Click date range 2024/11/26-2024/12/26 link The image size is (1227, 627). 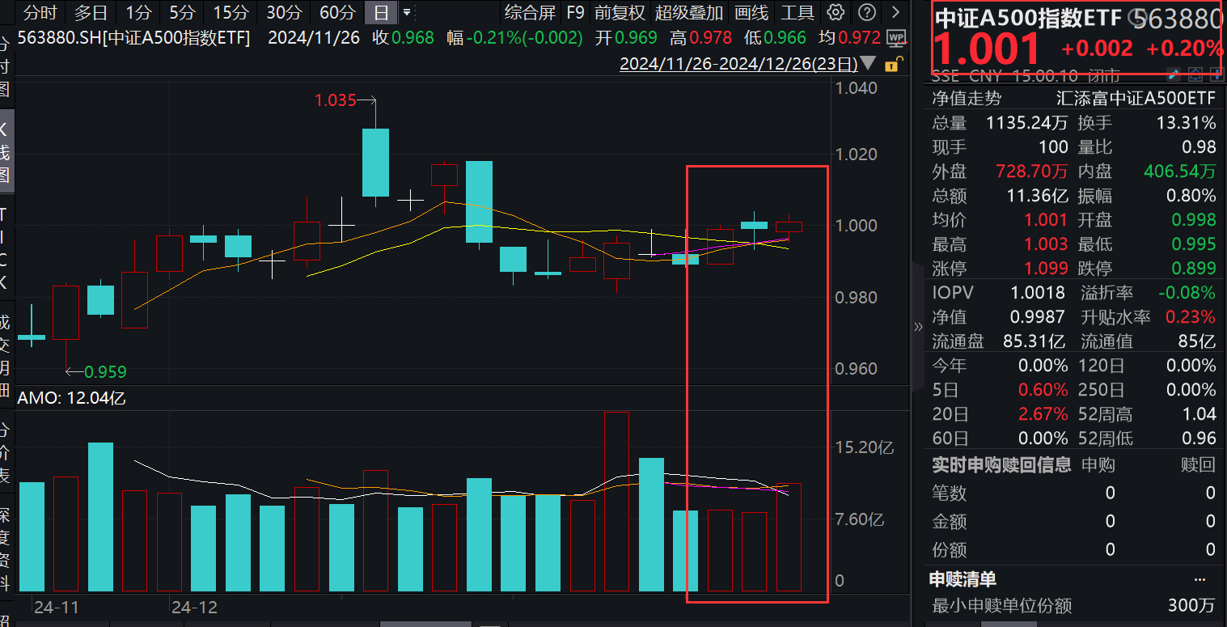coord(738,64)
